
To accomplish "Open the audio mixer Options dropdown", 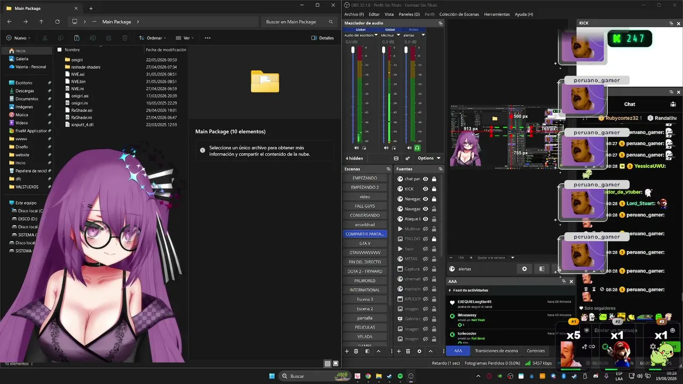I will tap(429, 158).
